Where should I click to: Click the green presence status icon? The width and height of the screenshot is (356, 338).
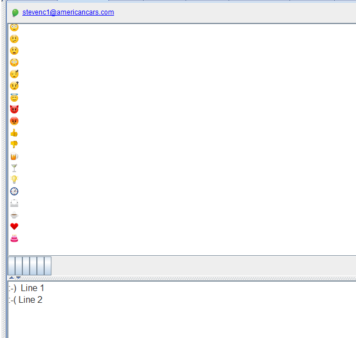15,13
